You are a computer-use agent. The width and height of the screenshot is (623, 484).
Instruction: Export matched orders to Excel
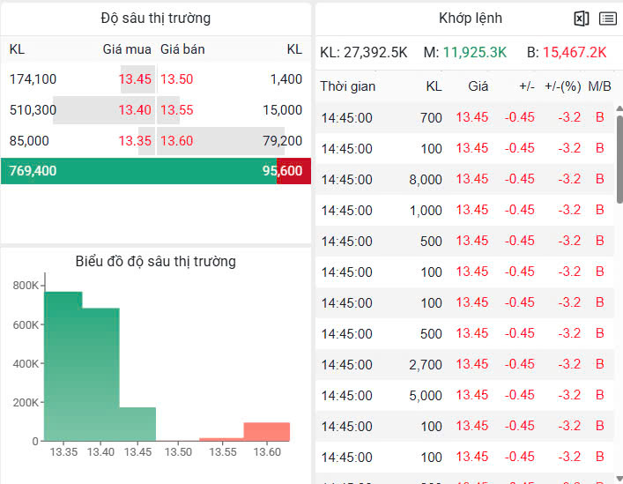(581, 19)
